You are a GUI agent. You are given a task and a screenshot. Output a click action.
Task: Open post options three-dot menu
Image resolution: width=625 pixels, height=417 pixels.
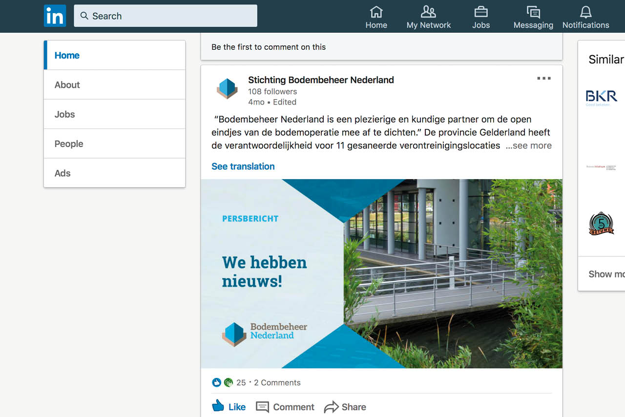(x=543, y=79)
